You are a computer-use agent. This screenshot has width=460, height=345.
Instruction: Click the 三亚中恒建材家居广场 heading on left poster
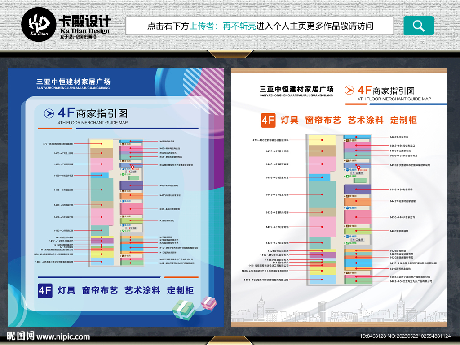click(73, 82)
